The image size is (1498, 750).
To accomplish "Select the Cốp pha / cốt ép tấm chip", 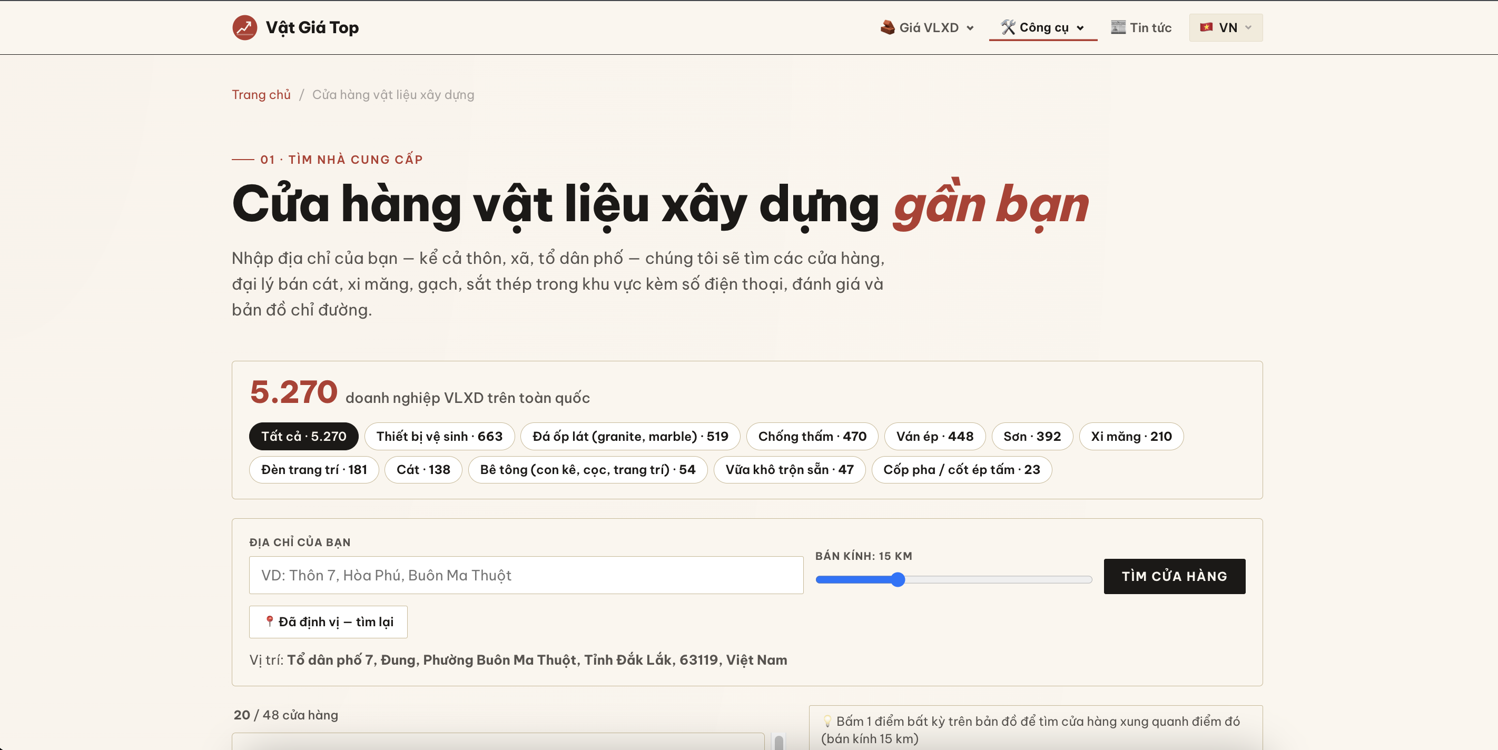I will tap(961, 469).
